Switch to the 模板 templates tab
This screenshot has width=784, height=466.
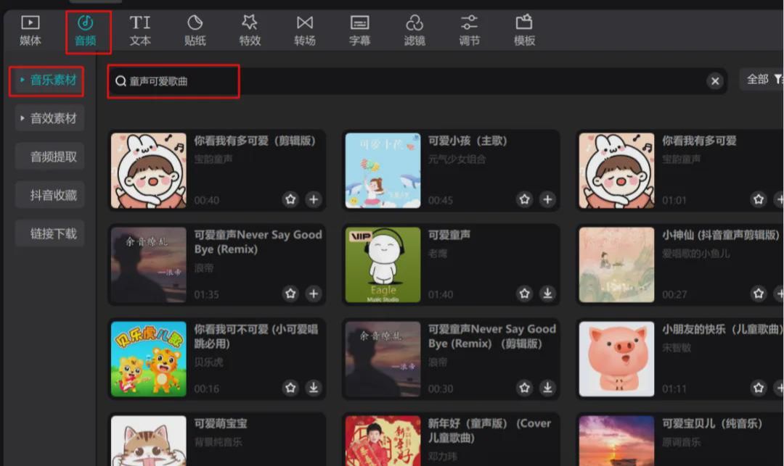coord(524,30)
